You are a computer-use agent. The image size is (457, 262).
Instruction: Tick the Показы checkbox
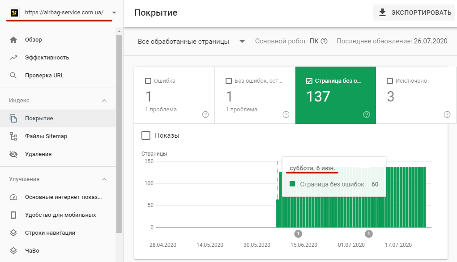146,135
